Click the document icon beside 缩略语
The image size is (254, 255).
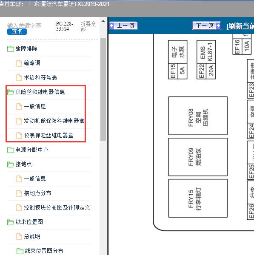coord(19,63)
